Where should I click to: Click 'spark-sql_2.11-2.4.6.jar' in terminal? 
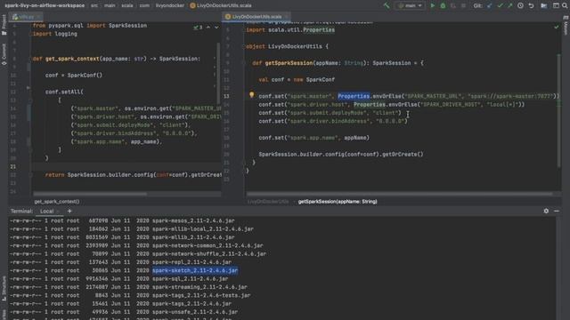click(x=190, y=279)
